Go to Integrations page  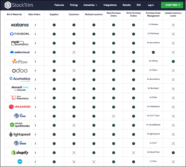(110, 5)
